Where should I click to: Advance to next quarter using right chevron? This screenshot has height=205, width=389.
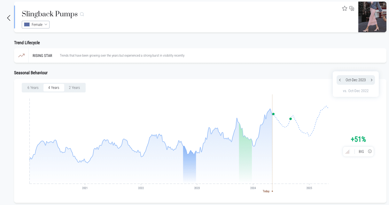(371, 80)
